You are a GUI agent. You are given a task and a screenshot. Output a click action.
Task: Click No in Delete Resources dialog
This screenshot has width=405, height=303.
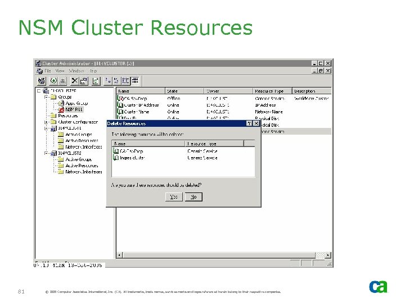193,197
